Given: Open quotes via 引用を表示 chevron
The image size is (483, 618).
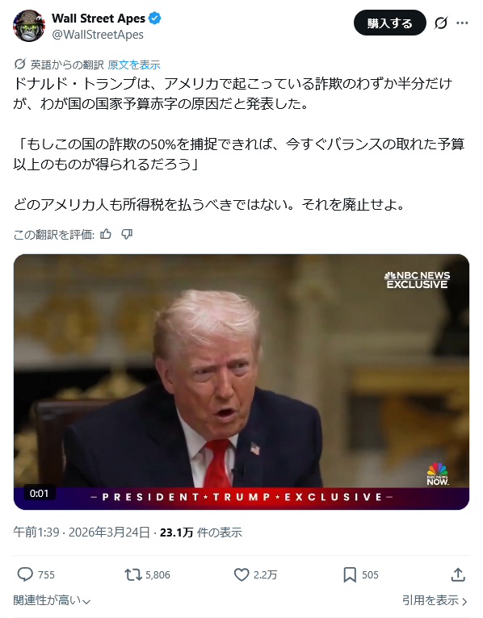Looking at the screenshot, I should tap(435, 600).
